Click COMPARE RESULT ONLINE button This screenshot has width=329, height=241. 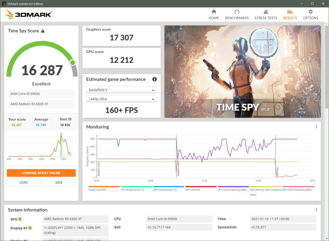click(x=41, y=173)
